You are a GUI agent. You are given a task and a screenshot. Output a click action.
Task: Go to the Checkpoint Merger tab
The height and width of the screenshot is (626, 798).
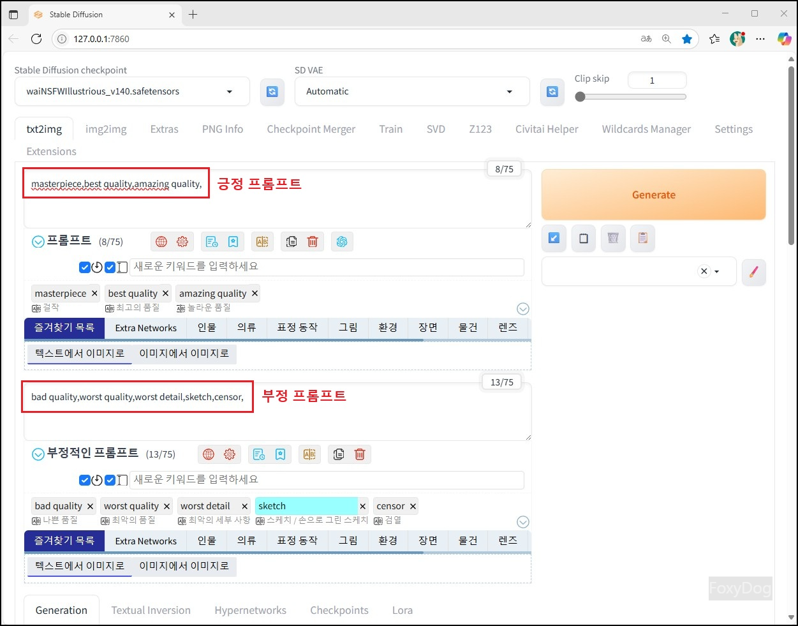pyautogui.click(x=311, y=129)
